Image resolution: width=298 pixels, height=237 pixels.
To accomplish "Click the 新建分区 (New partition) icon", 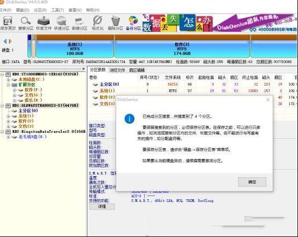I will tap(79, 23).
